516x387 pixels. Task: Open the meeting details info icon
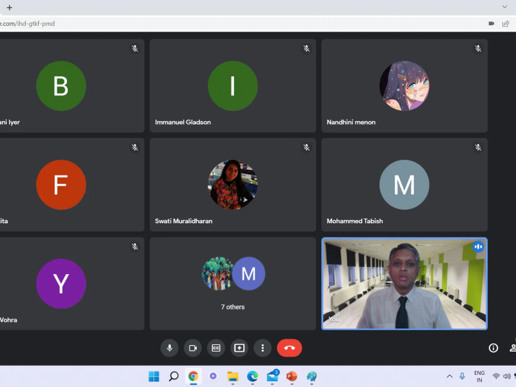[x=493, y=348]
